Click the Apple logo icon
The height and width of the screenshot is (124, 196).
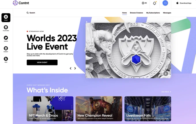177,3
